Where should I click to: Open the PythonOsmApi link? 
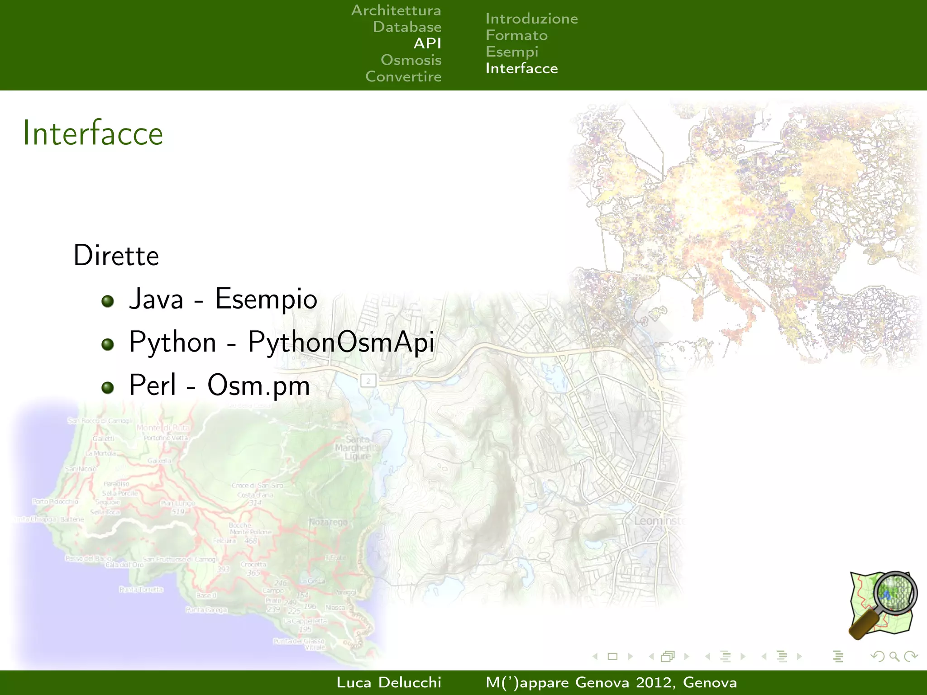pyautogui.click(x=341, y=343)
